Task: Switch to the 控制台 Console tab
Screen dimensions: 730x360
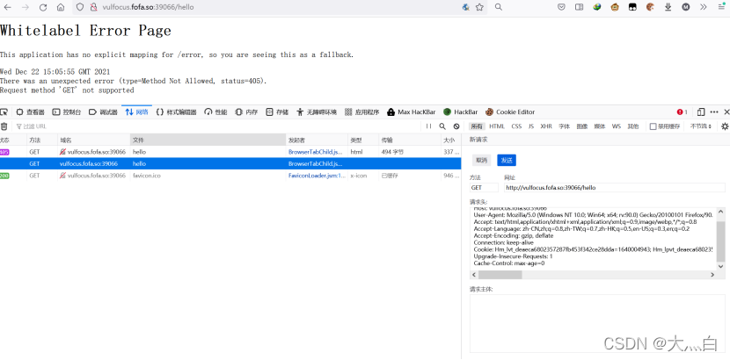Action: [67, 112]
